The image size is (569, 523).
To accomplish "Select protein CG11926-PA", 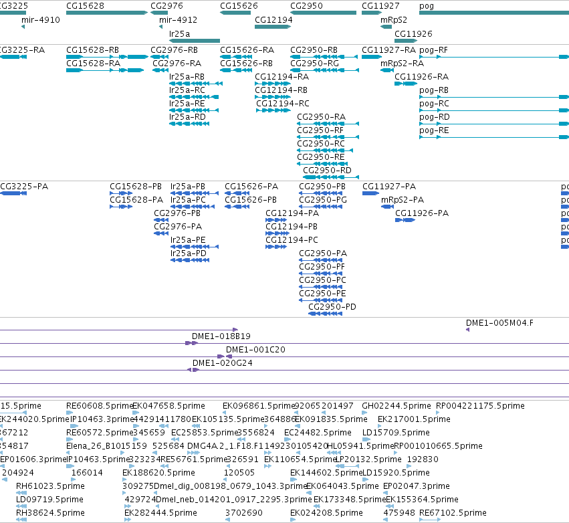I will (x=422, y=213).
